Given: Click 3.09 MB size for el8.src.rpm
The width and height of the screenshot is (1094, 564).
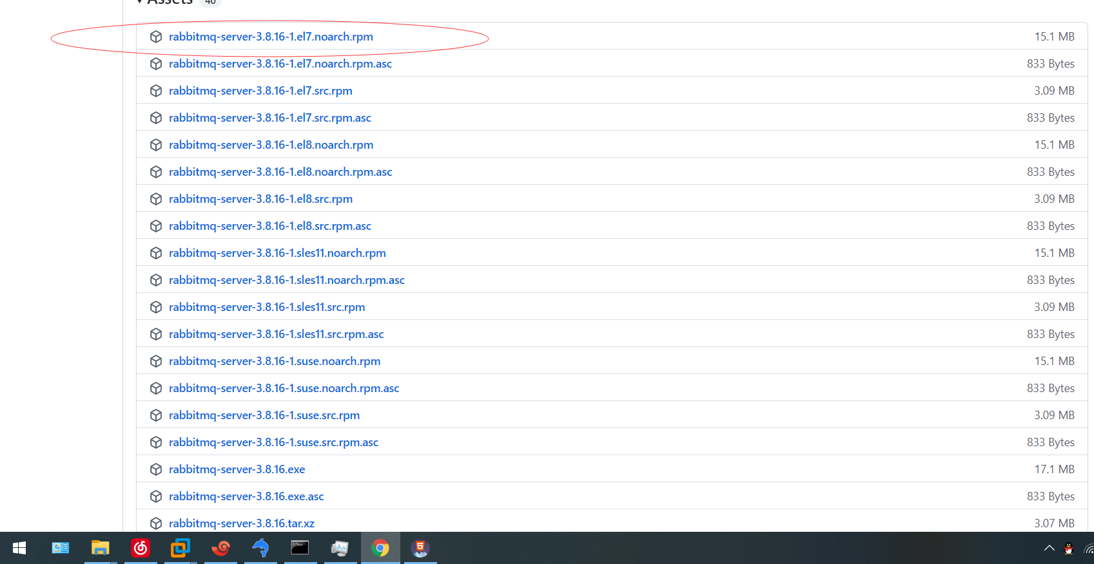Looking at the screenshot, I should [1055, 199].
